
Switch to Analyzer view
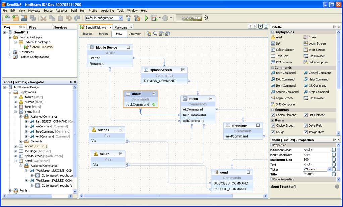coord(135,34)
